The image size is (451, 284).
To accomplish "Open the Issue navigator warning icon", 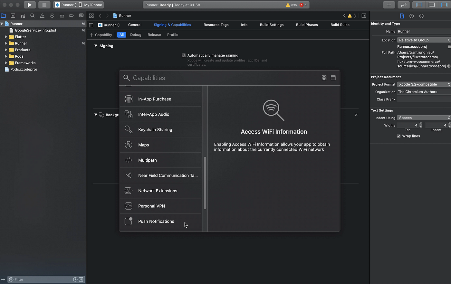I will tap(42, 15).
